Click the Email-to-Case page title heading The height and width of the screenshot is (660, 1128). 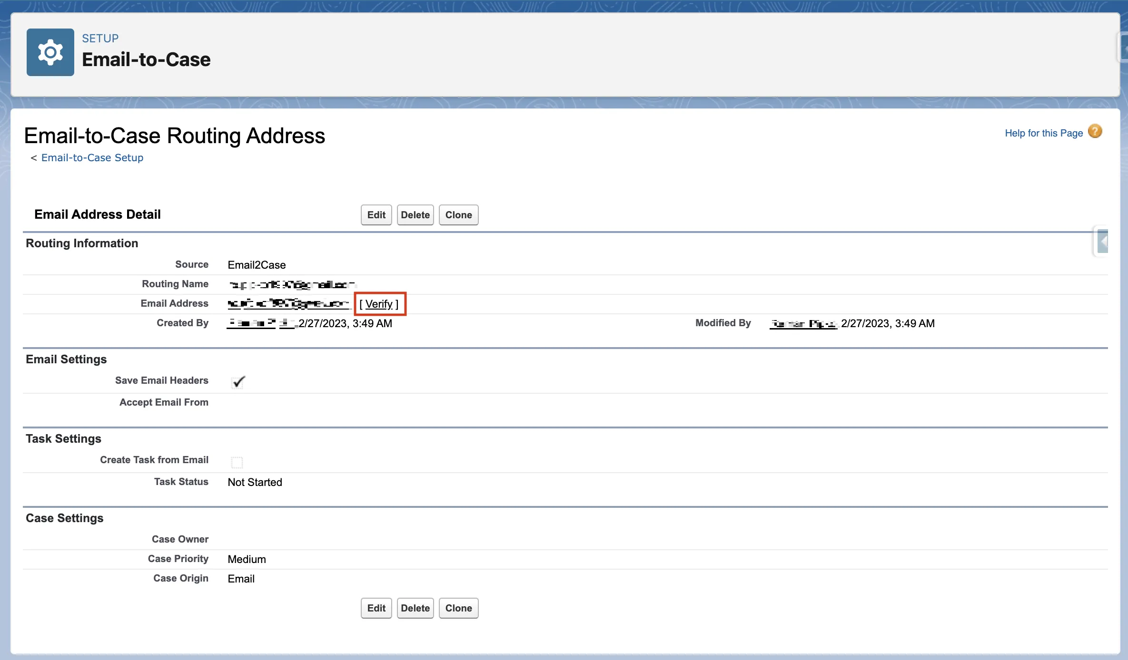click(x=146, y=60)
